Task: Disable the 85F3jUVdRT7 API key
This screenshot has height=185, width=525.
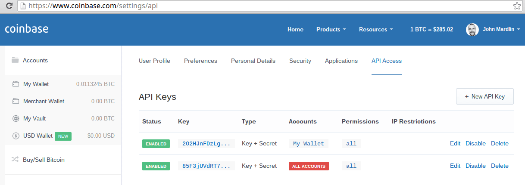Action: click(475, 166)
